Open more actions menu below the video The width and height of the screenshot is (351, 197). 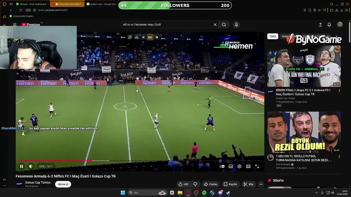click(x=261, y=184)
